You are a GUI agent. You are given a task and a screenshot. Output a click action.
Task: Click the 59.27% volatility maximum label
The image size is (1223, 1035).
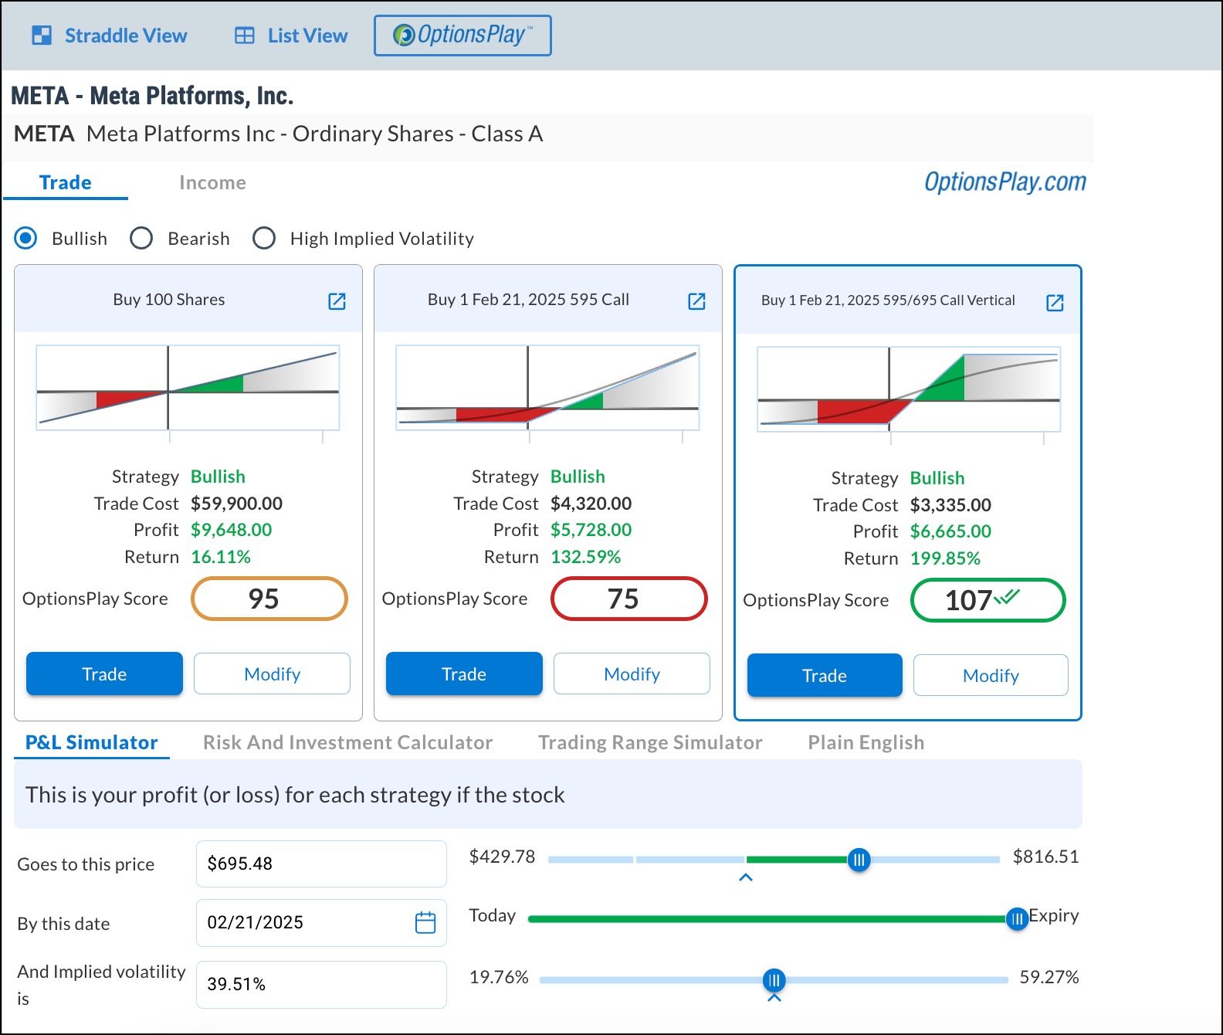pos(1049,977)
